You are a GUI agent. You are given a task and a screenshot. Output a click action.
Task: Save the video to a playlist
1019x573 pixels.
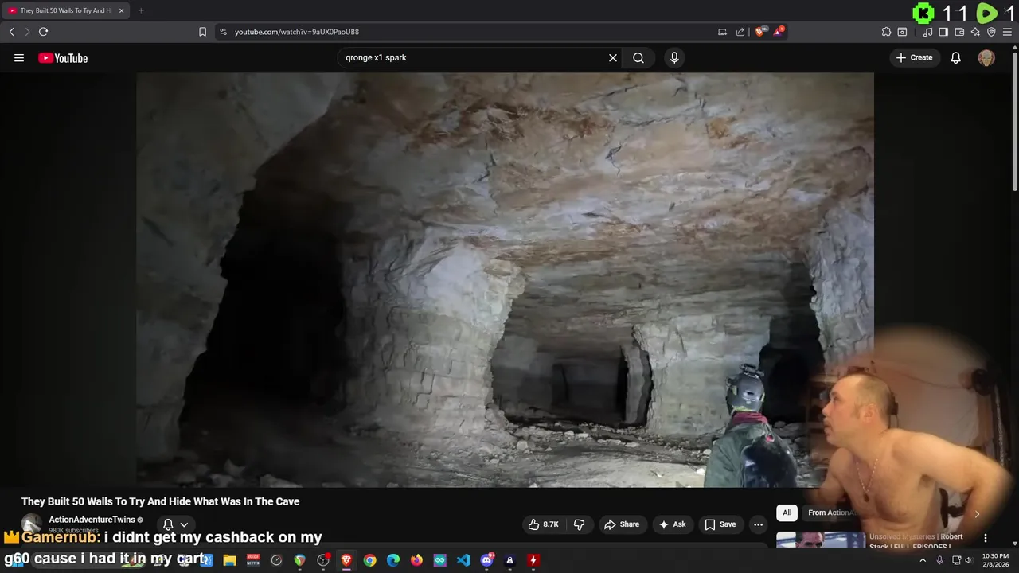(x=720, y=524)
